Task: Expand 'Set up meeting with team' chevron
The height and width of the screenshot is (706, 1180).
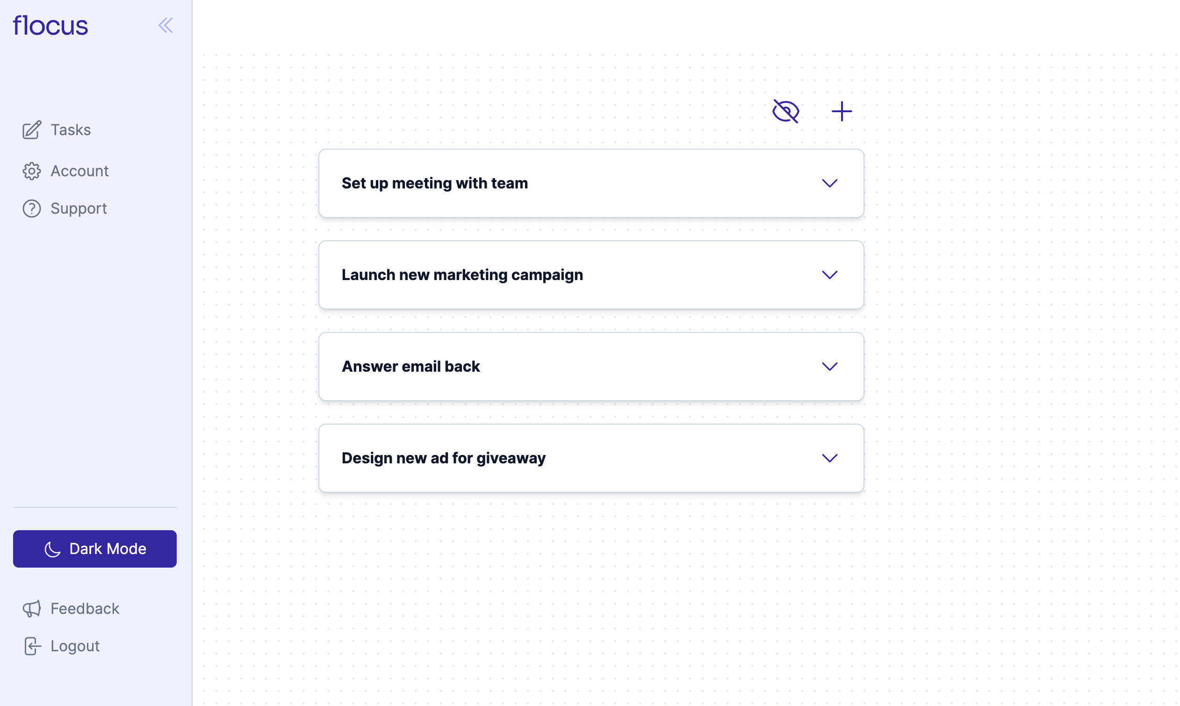Action: point(829,183)
